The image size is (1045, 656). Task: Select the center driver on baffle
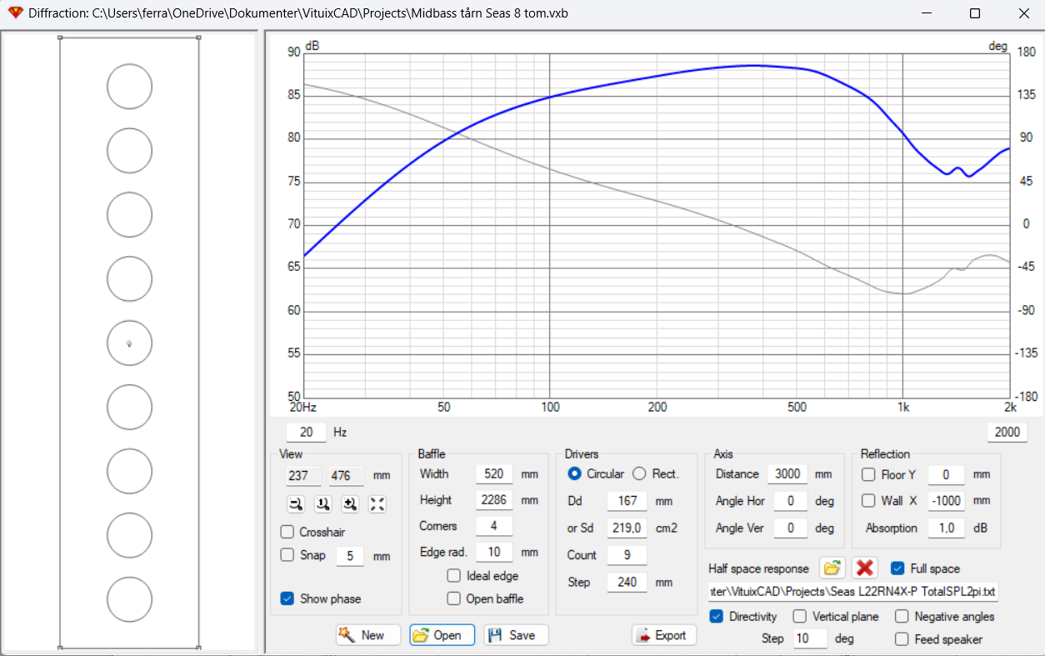tap(129, 343)
